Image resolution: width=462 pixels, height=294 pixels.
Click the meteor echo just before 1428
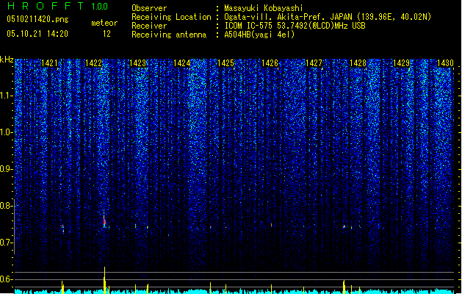(x=344, y=227)
